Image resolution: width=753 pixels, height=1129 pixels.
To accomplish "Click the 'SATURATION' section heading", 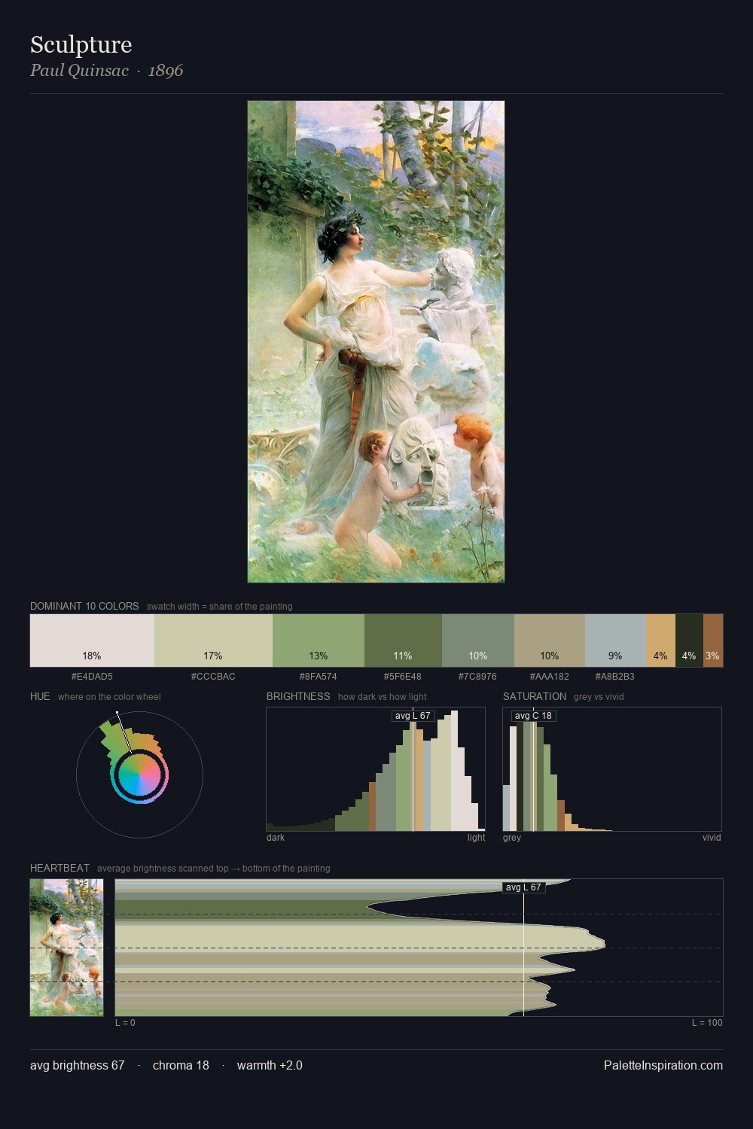I will [x=535, y=696].
